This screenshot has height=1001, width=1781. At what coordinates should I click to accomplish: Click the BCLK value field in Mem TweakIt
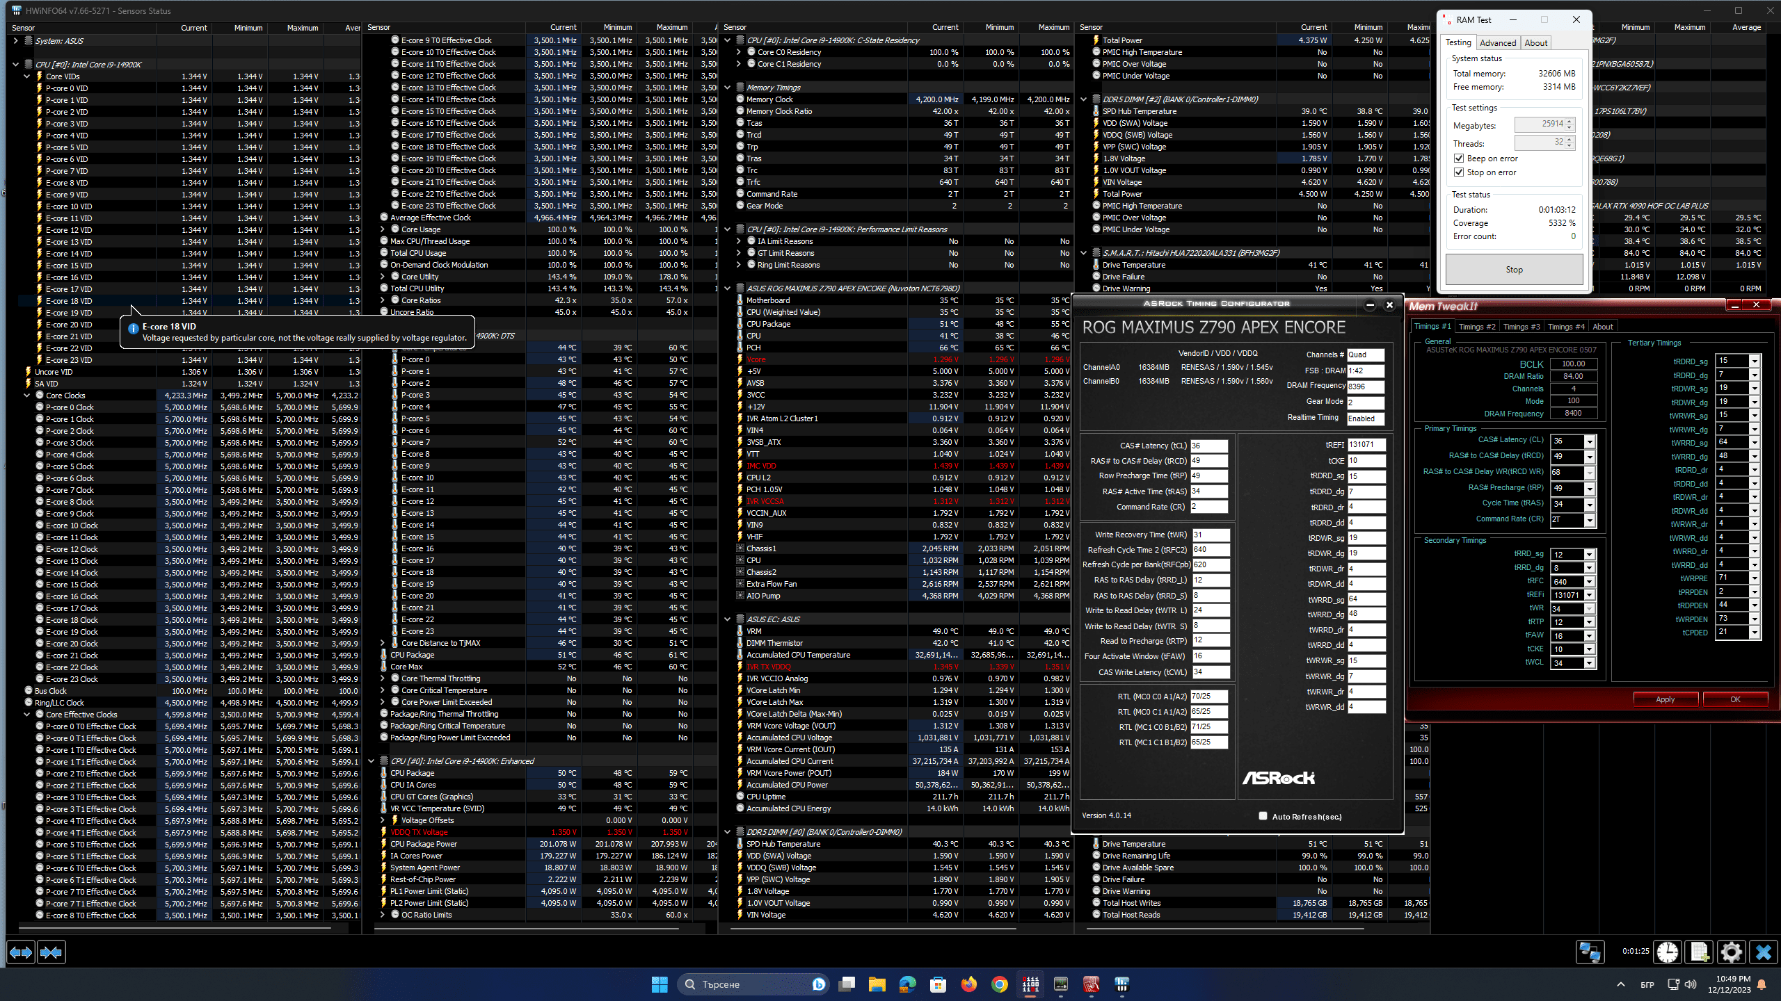(x=1573, y=364)
